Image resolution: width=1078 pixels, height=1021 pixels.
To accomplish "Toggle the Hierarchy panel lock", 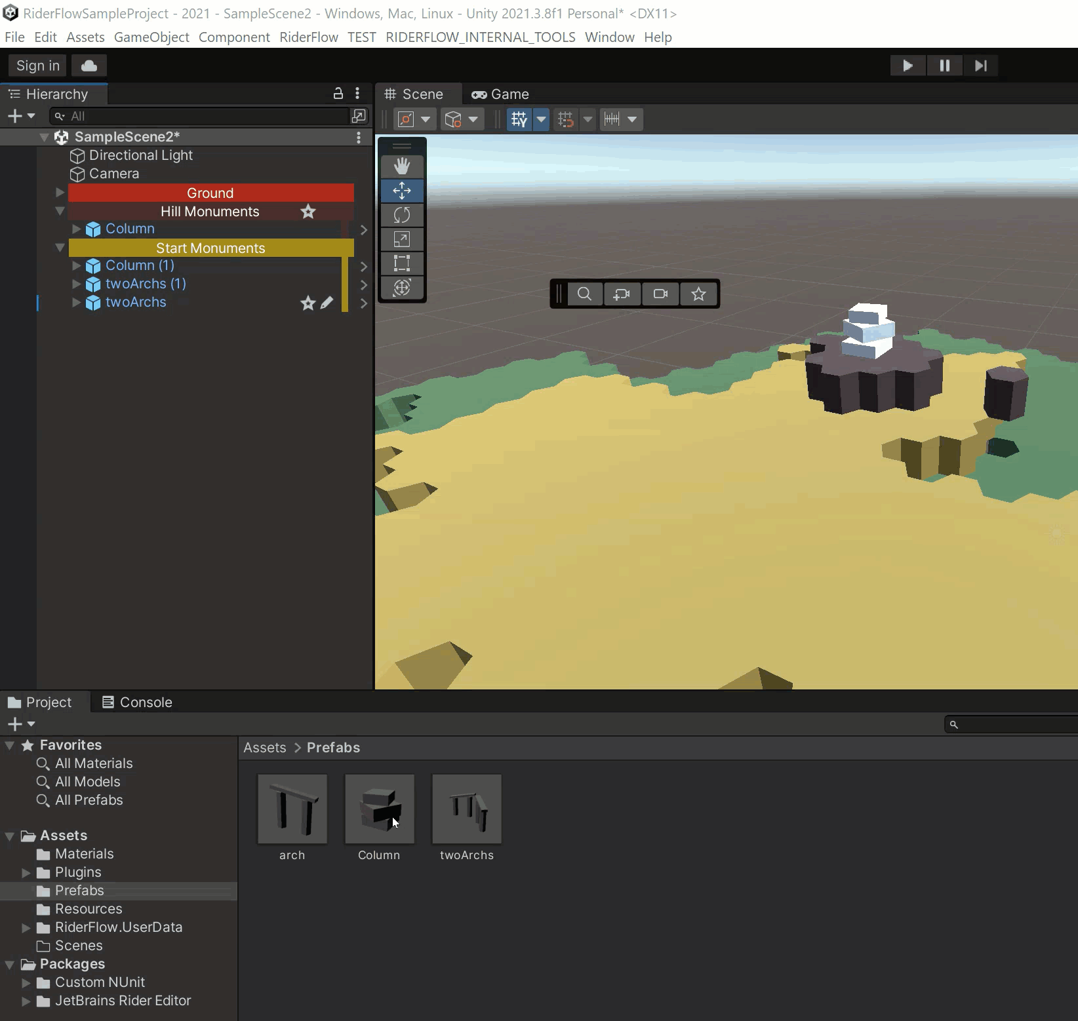I will [338, 94].
